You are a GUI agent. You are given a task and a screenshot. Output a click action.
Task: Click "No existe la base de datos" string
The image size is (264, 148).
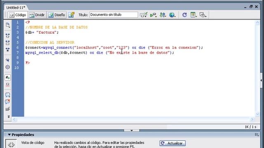pos(139,53)
